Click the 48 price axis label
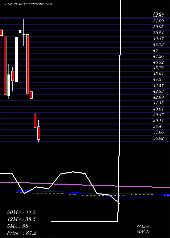 (x=155, y=50)
